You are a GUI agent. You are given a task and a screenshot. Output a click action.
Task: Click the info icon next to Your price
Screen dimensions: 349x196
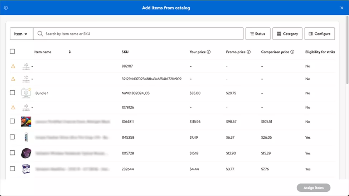coord(209,52)
